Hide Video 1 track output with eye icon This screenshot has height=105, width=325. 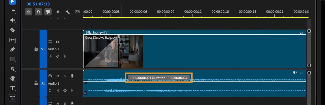(x=57, y=42)
